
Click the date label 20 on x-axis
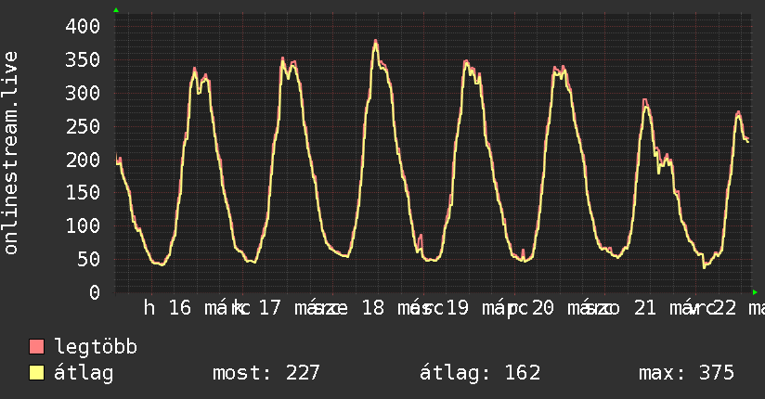[x=542, y=308]
